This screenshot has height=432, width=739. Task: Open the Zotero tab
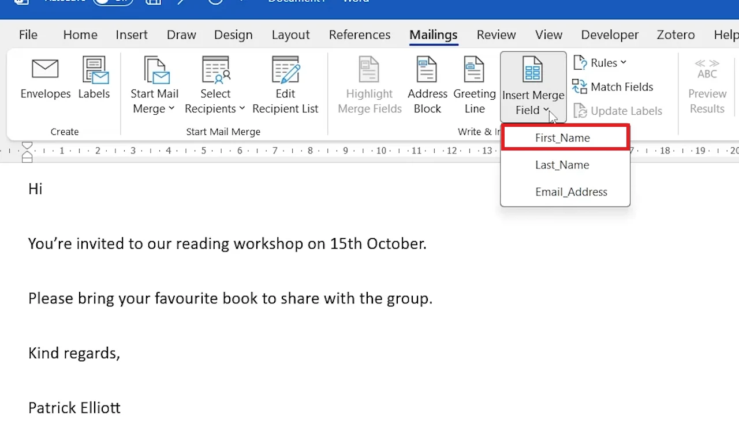pyautogui.click(x=675, y=35)
